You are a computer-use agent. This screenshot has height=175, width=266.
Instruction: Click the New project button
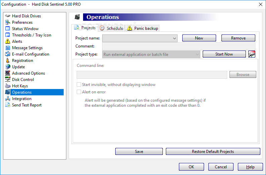(199, 38)
